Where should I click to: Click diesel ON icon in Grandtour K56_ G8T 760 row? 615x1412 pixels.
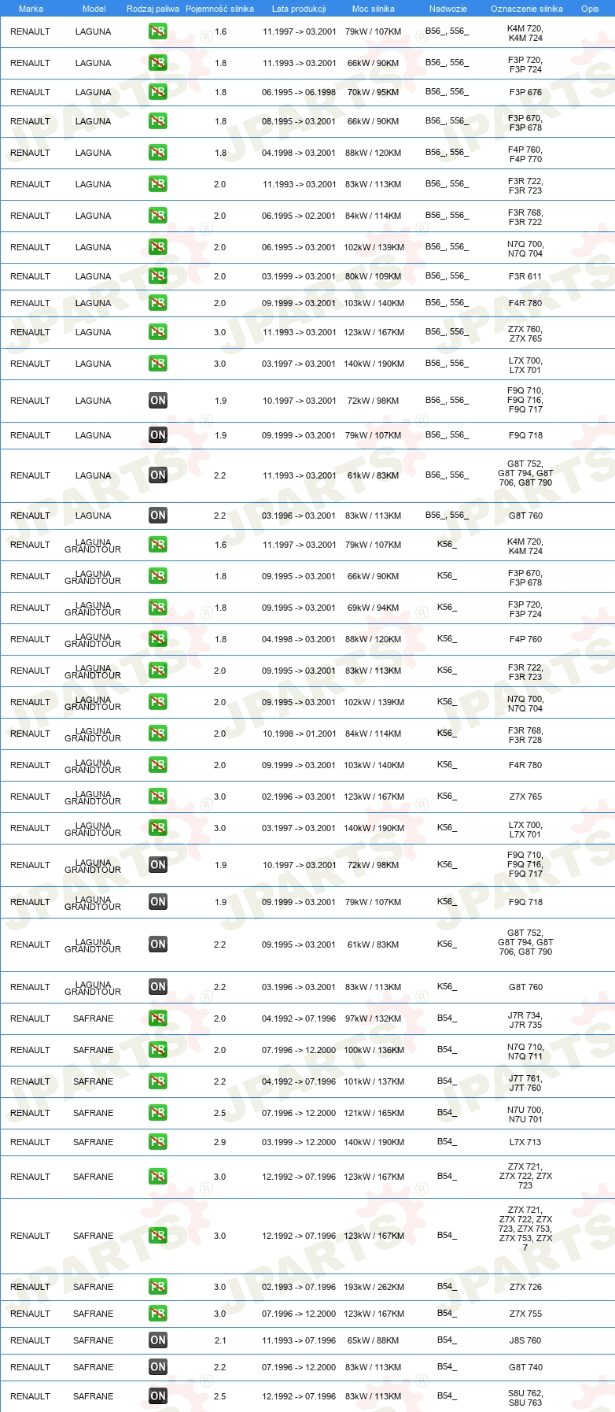[158, 987]
